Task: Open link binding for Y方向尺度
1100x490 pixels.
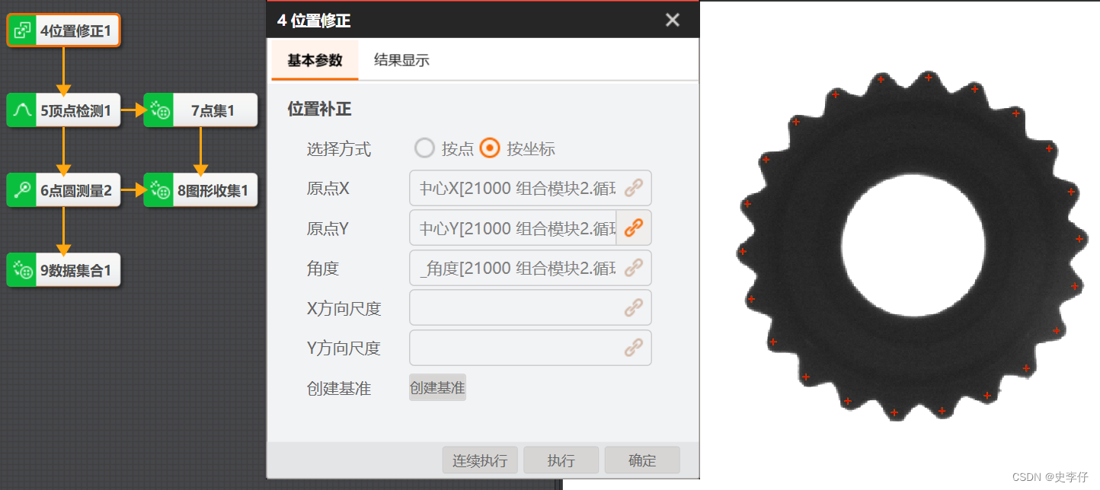Action: (634, 348)
